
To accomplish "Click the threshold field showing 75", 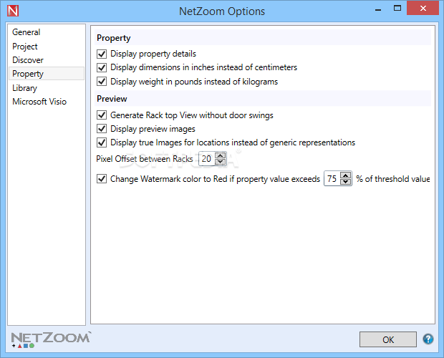I will pos(332,178).
